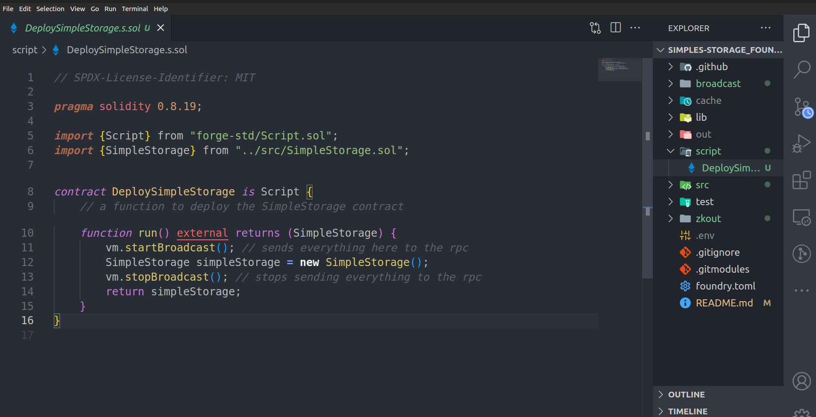Click the .gitmodules git file icon
This screenshot has width=816, height=417.
pos(685,269)
